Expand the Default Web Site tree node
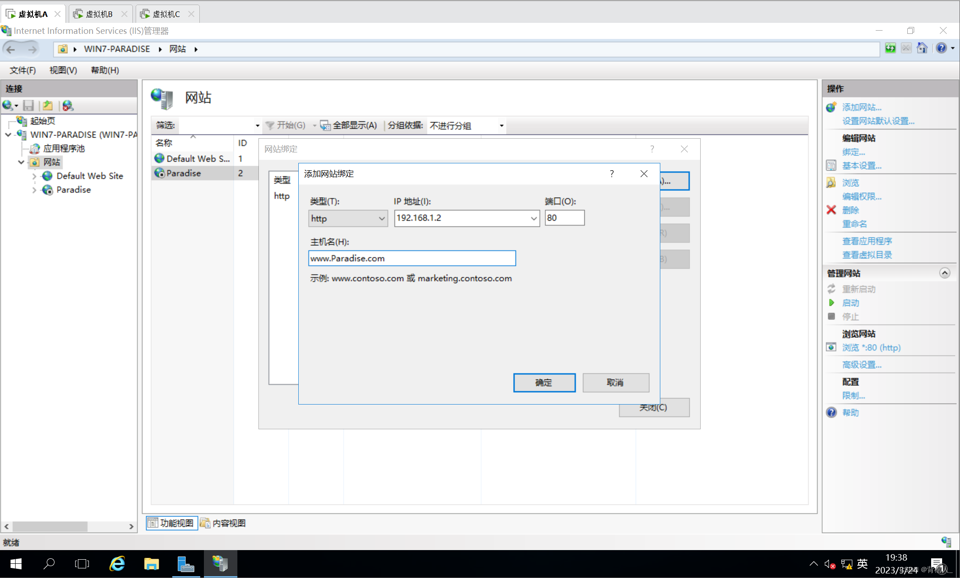The width and height of the screenshot is (960, 578). (34, 176)
